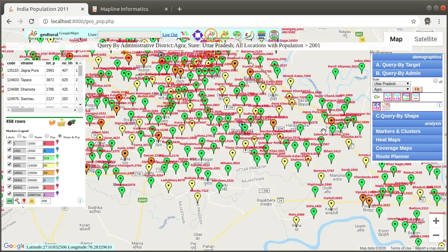Toggle the 'all' checkbox in Query-By Admin

[435, 80]
